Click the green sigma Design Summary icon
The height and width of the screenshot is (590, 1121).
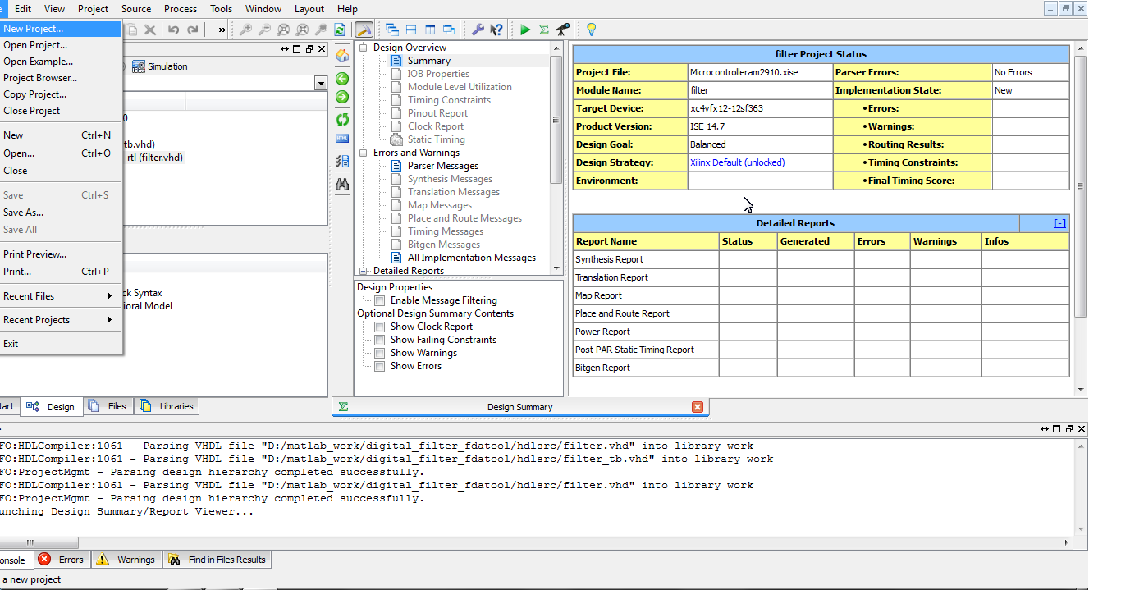point(544,30)
